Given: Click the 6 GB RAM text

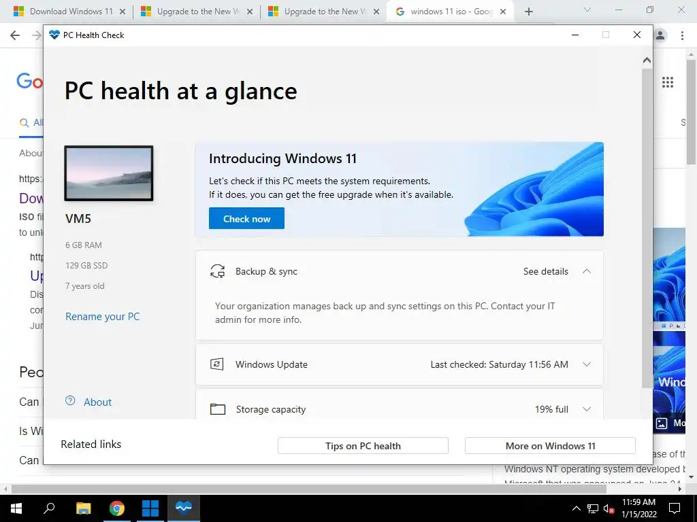Looking at the screenshot, I should pos(84,245).
